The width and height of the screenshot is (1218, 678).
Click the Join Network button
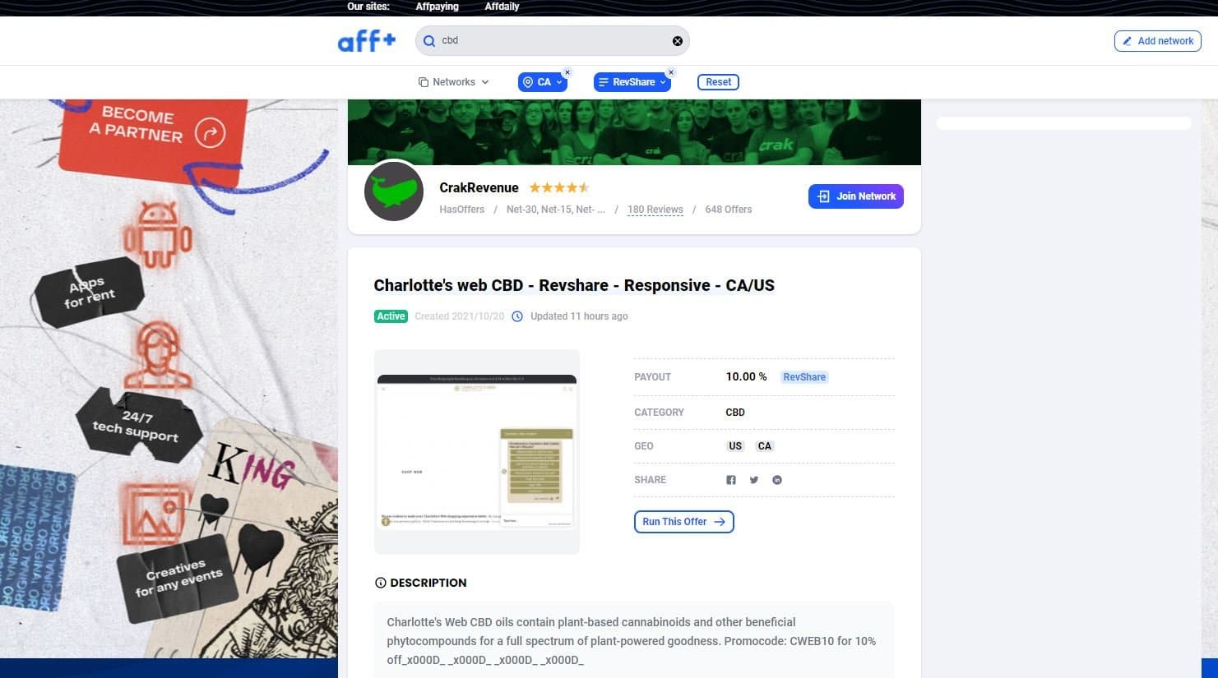856,196
